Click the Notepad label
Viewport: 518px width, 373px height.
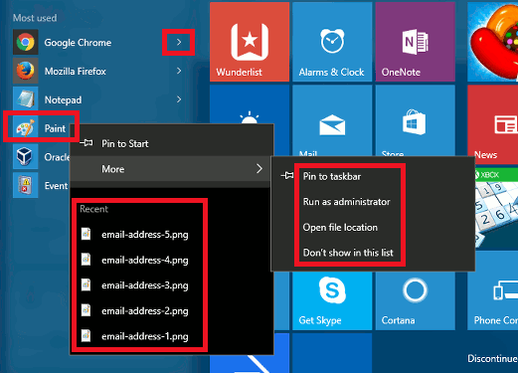coord(63,99)
